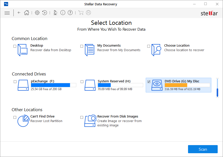Click "Recover Lost Partition" text
The width and height of the screenshot is (223, 157).
point(46,121)
